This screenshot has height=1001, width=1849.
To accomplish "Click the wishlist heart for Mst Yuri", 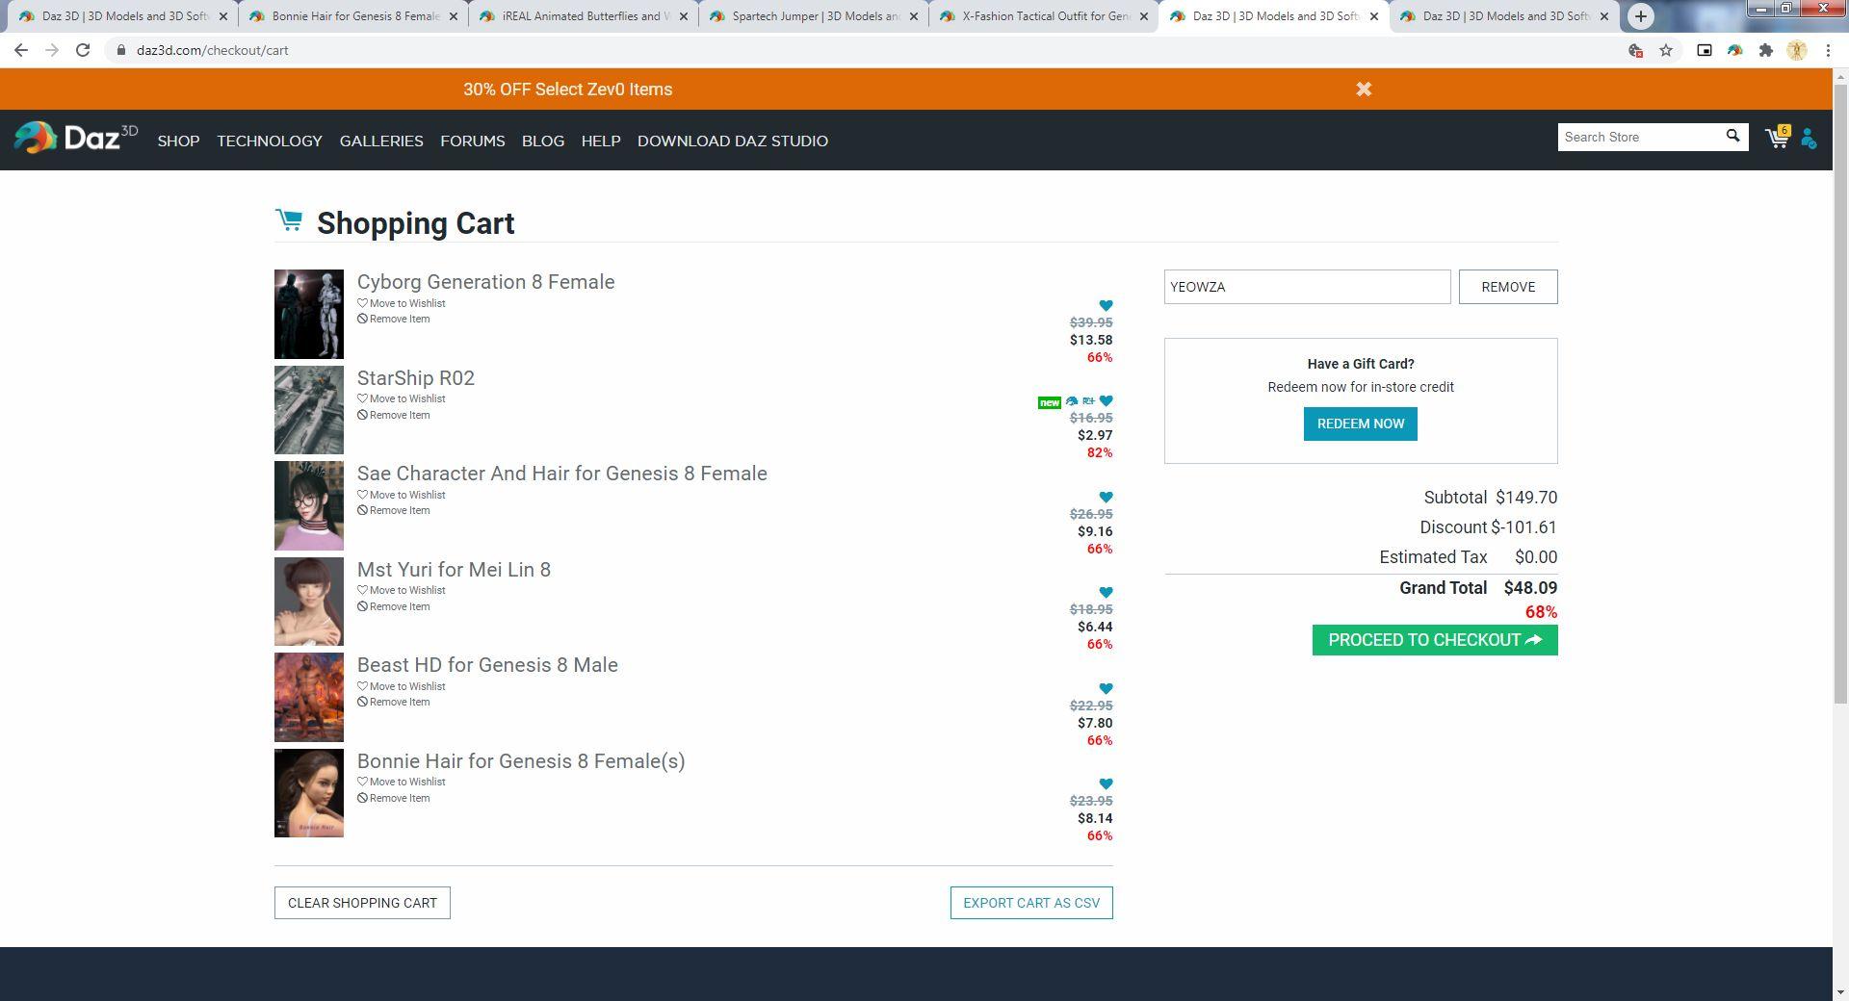I will point(1106,592).
